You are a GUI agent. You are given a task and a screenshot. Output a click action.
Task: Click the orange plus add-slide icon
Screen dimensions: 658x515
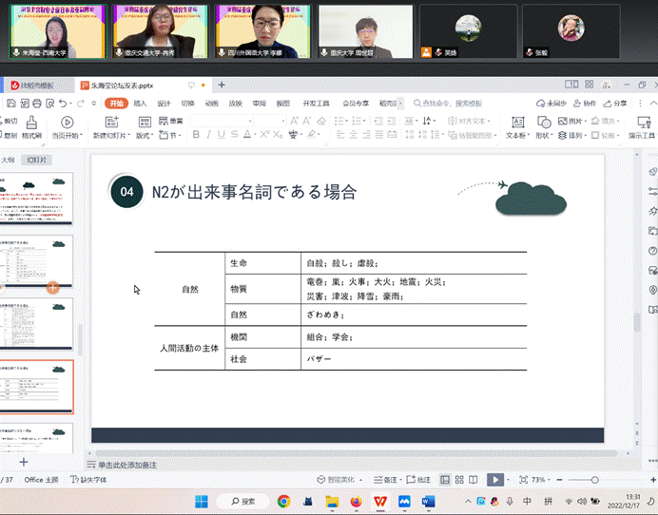(53, 286)
